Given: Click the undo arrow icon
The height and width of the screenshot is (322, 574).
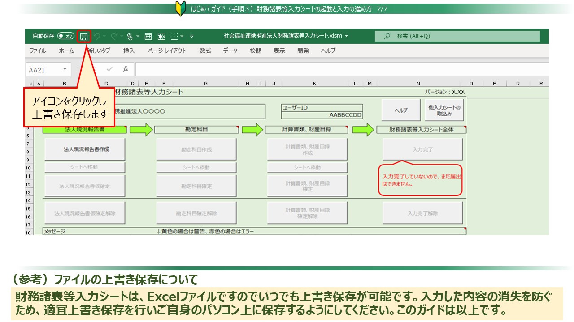Looking at the screenshot, I should (x=97, y=36).
